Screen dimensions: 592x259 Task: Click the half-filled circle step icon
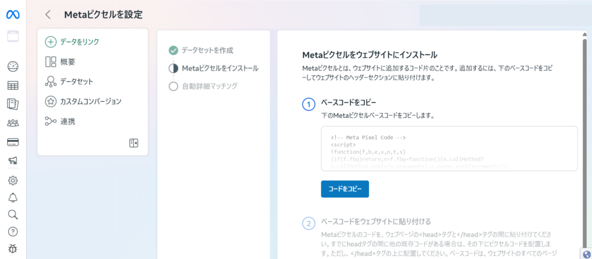click(x=173, y=68)
